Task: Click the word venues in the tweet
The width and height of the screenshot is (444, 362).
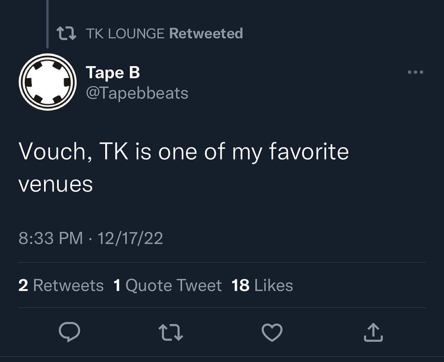Action: tap(55, 184)
